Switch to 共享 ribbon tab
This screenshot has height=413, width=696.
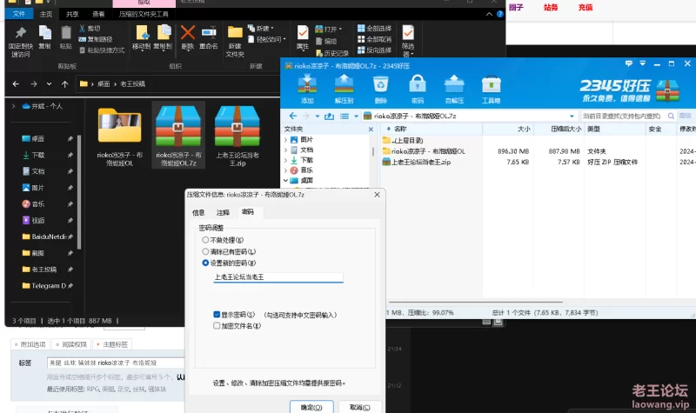(x=72, y=14)
